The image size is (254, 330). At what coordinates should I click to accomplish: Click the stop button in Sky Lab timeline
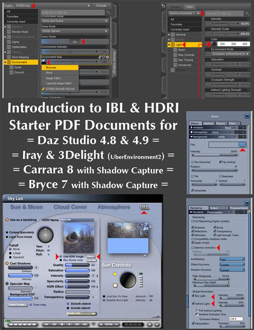coord(62,324)
